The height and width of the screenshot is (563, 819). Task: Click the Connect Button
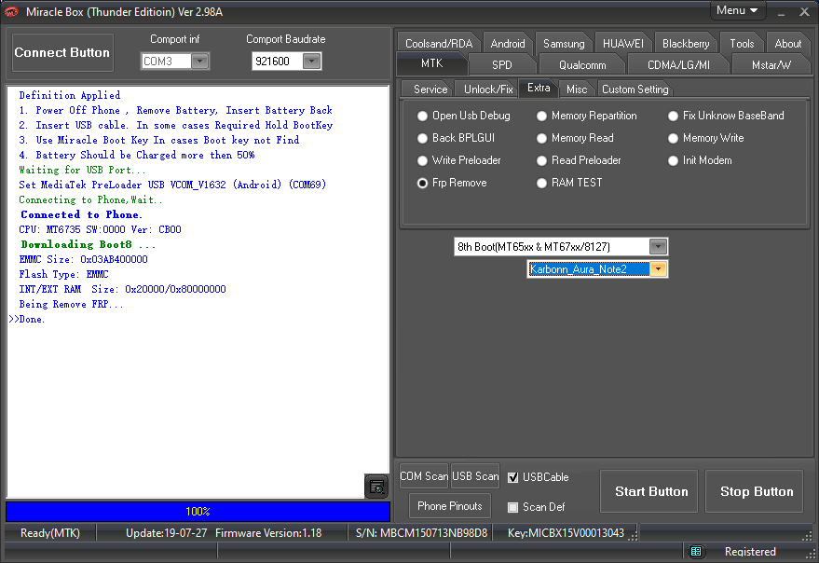62,53
